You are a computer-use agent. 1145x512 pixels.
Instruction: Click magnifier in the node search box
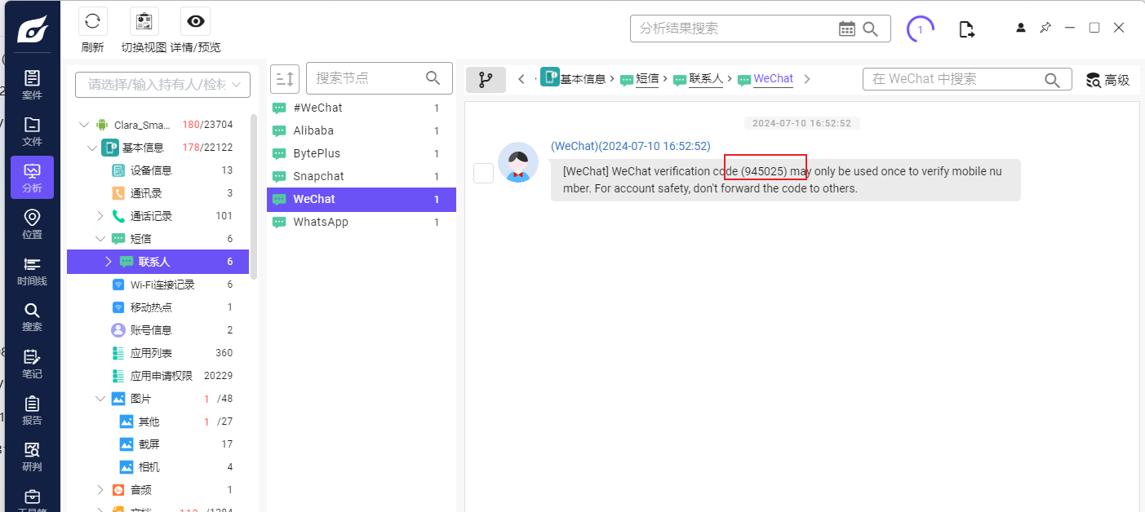point(433,78)
